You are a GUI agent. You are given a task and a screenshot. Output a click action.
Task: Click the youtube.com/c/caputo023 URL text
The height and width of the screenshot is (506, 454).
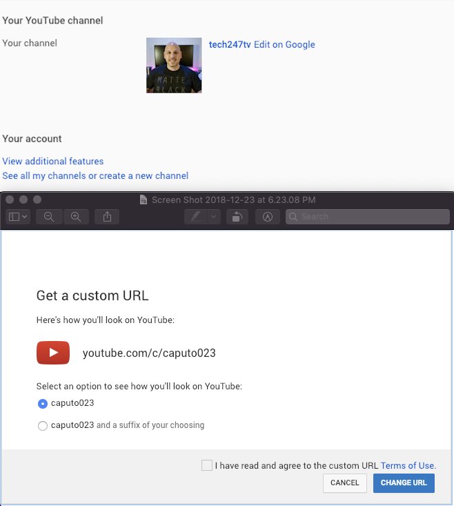tap(149, 353)
